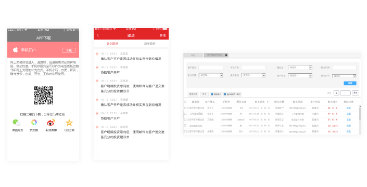Image resolution: width=367 pixels, height=187 pixels.
Task: Select the active tab that has a close icon
Action: click(x=216, y=55)
